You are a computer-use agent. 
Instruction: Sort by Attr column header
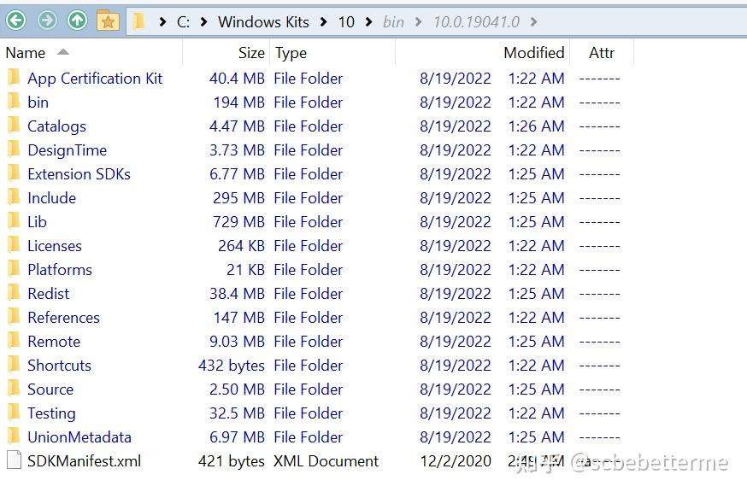coord(602,52)
